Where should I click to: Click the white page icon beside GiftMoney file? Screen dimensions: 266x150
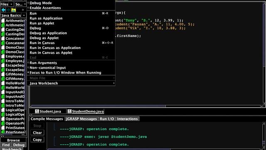[x=3, y=74]
